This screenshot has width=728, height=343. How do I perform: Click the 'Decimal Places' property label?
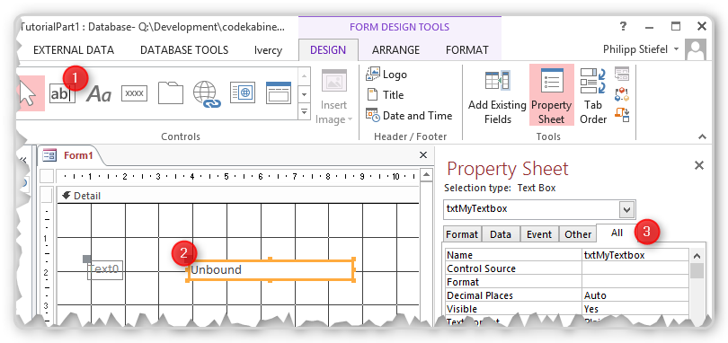coord(480,295)
